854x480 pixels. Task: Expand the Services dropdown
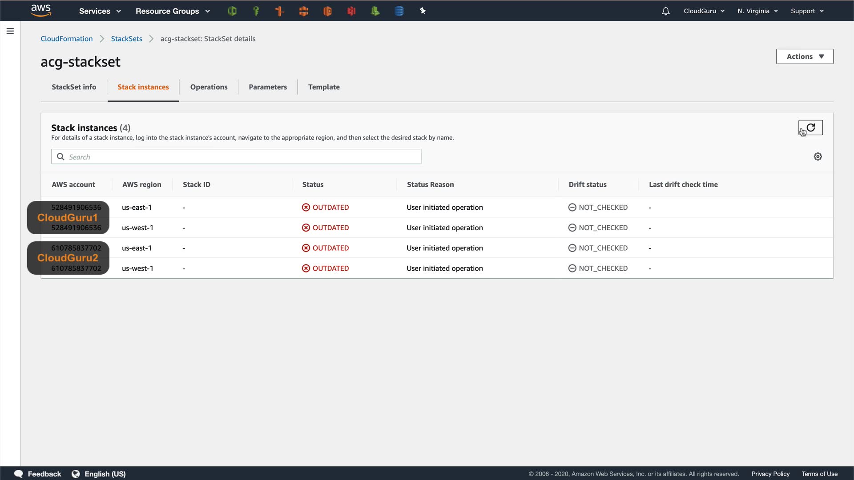(100, 11)
